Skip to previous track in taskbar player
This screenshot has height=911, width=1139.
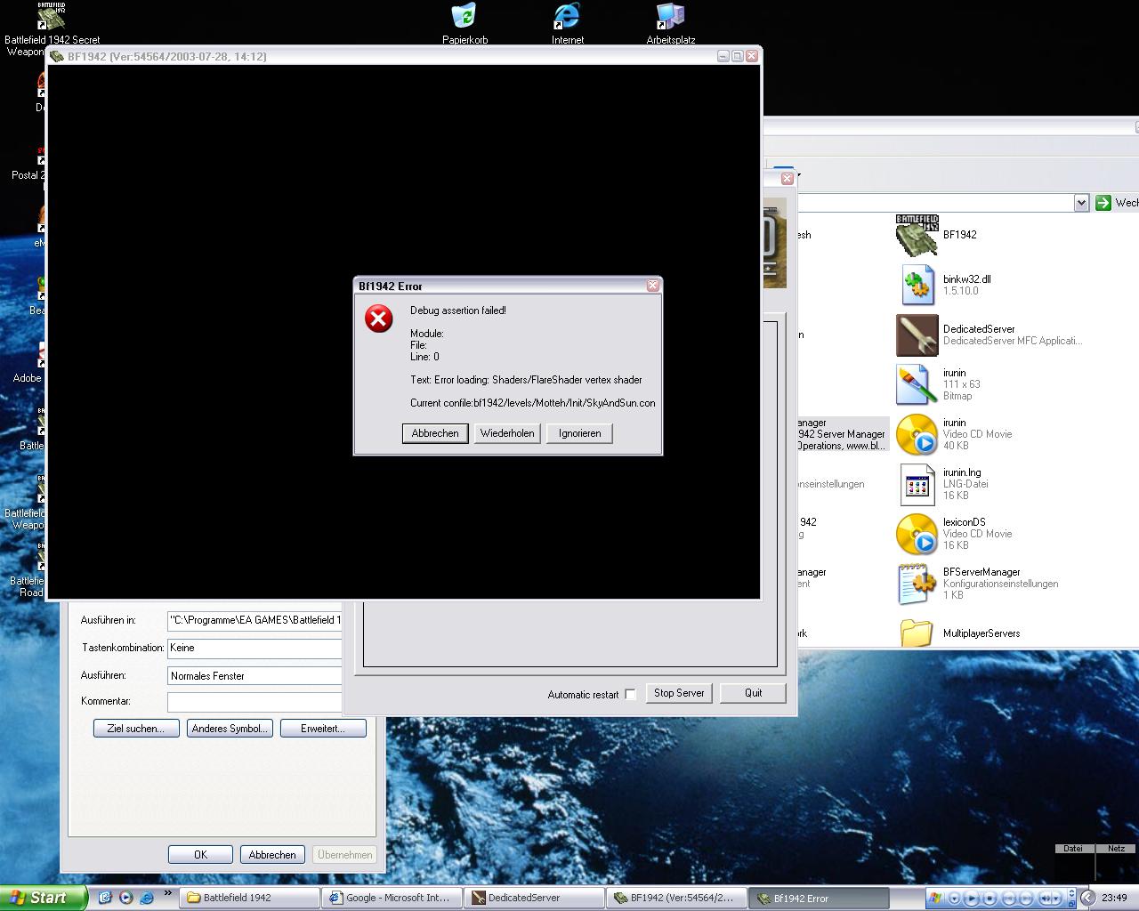coord(1008,899)
